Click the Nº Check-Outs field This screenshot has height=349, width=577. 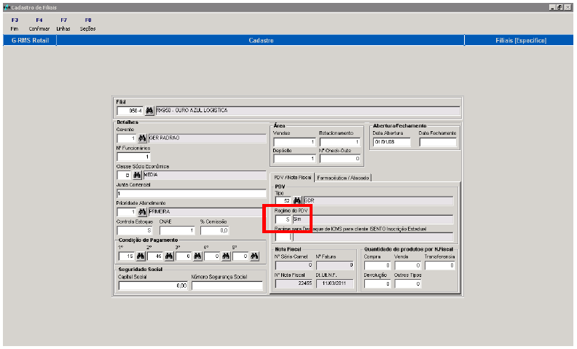pos(340,159)
